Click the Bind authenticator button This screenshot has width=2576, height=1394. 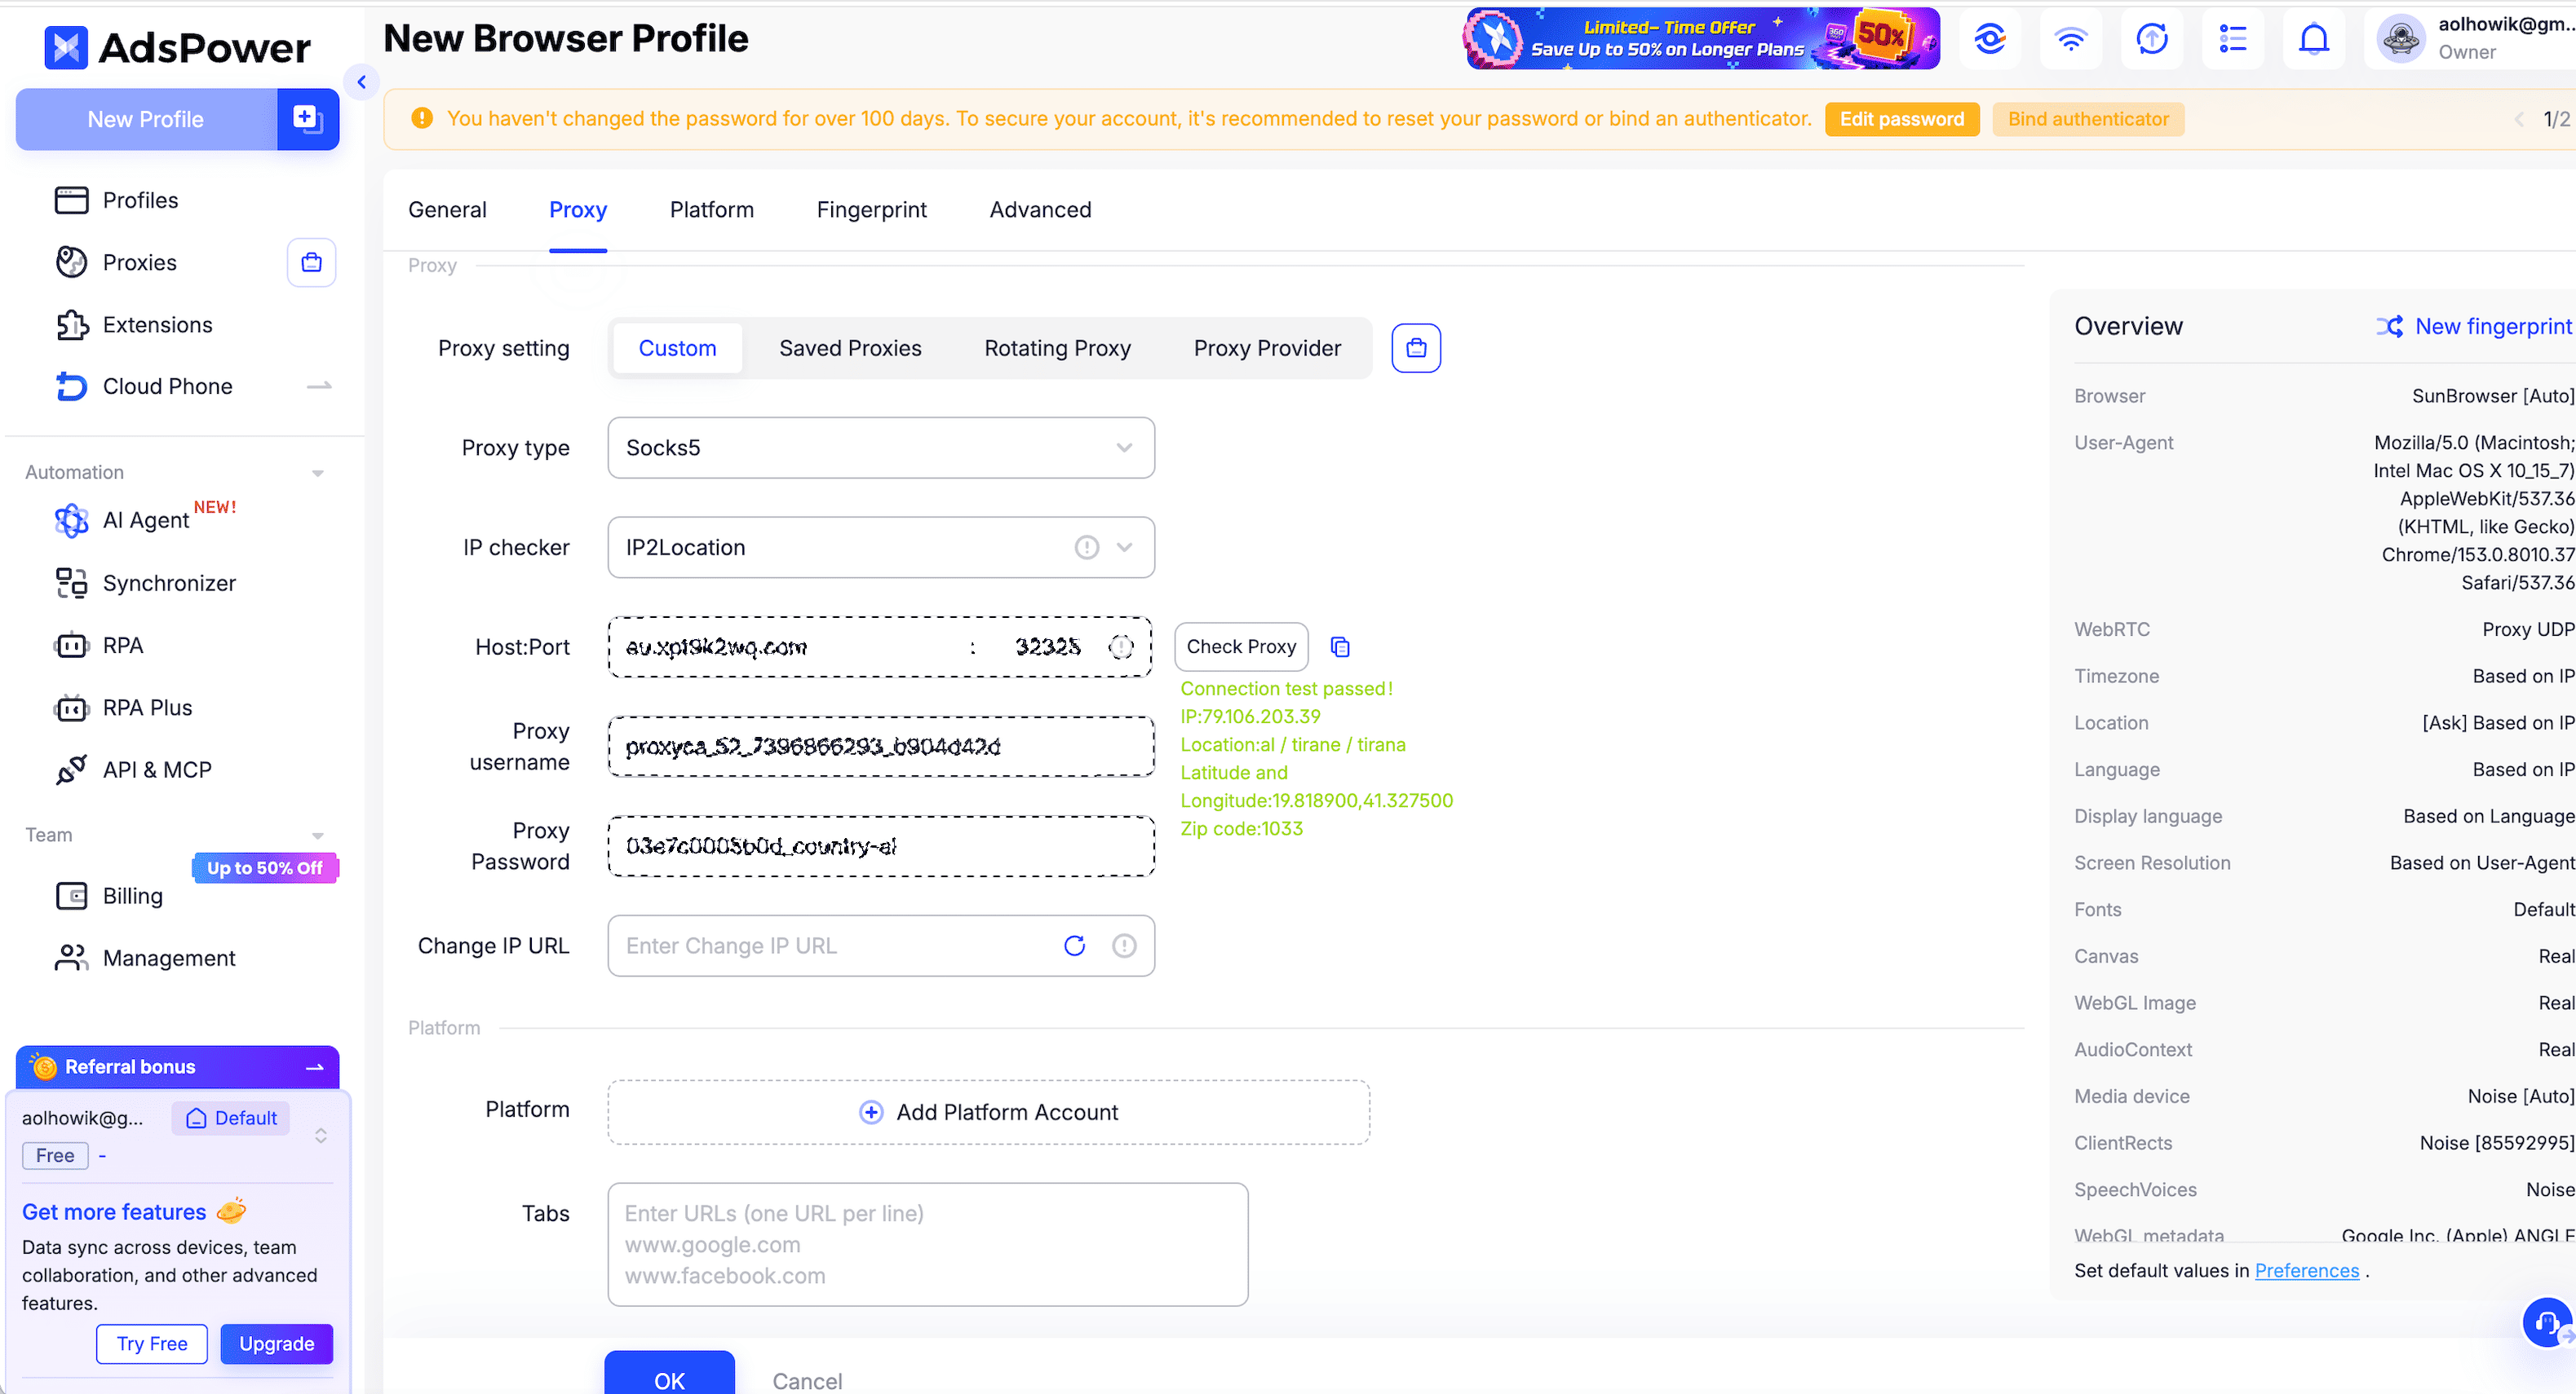pos(2087,120)
